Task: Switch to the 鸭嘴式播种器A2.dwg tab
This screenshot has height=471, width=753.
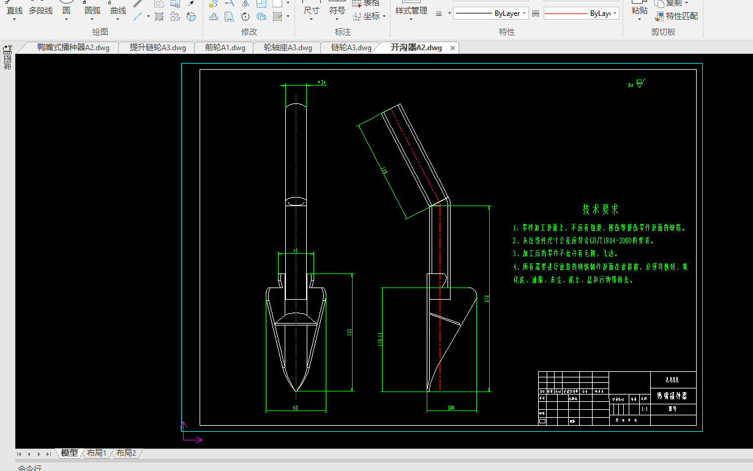Action: [73, 48]
